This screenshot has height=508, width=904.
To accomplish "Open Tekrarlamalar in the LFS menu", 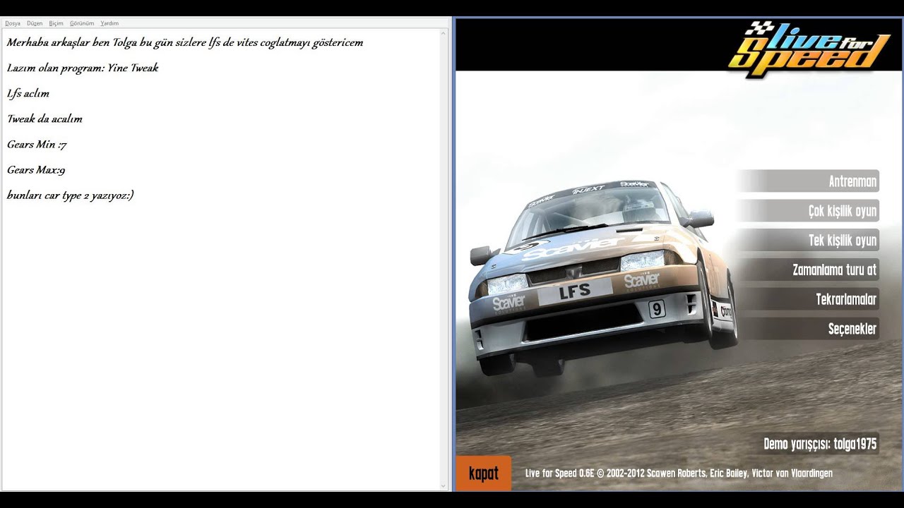I will coord(808,299).
